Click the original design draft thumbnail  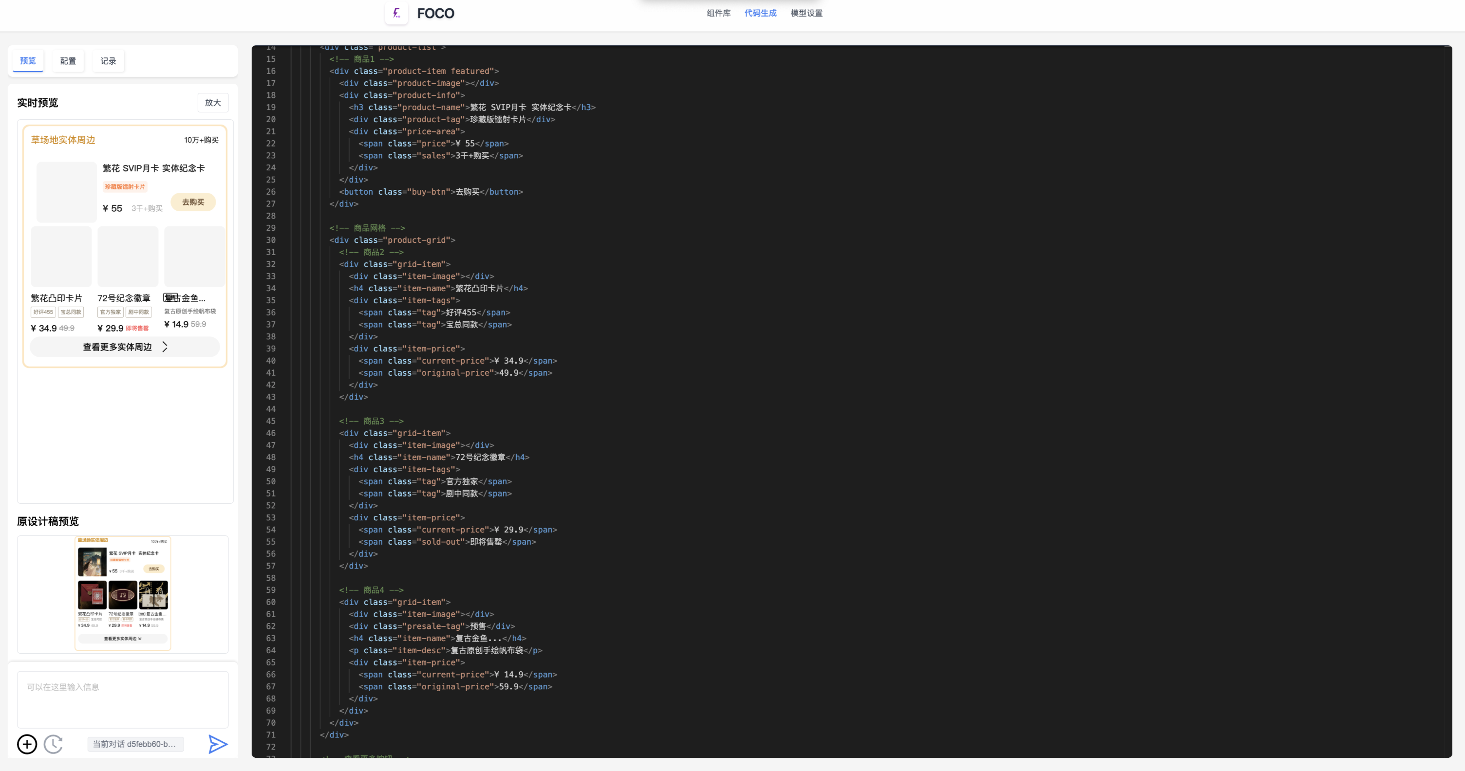point(123,593)
